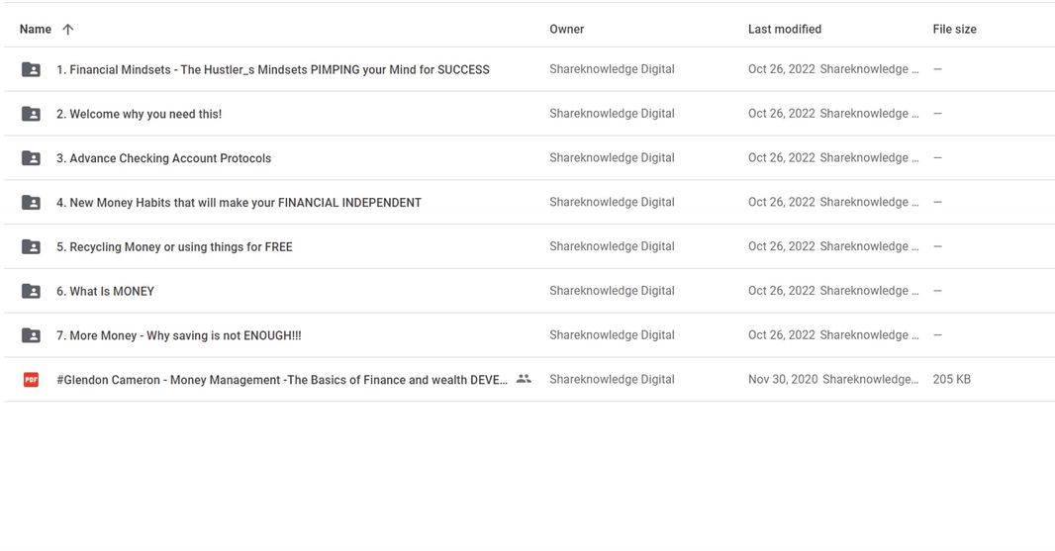The height and width of the screenshot is (551, 1055).
Task: Click the More Money folder icon
Action: pyautogui.click(x=32, y=335)
